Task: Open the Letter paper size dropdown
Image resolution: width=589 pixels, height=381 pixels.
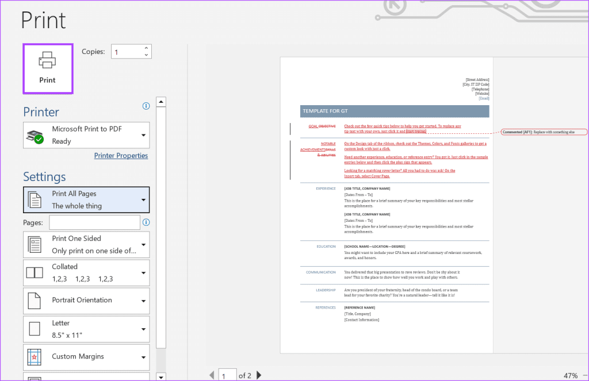Action: (x=86, y=329)
